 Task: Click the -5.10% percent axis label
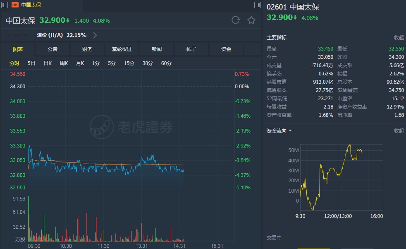[x=243, y=188]
